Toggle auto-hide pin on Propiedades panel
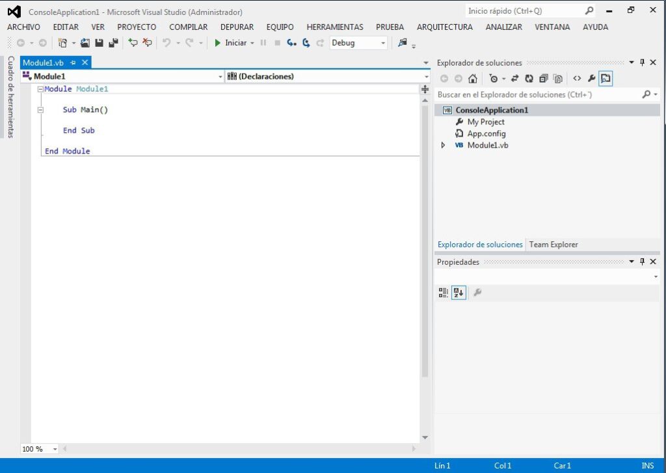This screenshot has height=473, width=666. (642, 262)
